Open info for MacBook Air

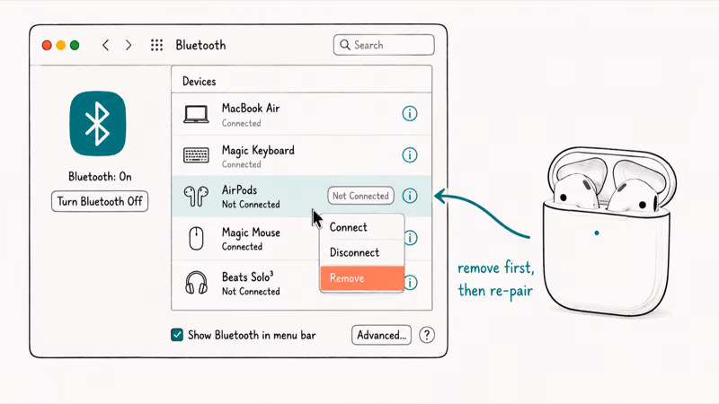410,113
